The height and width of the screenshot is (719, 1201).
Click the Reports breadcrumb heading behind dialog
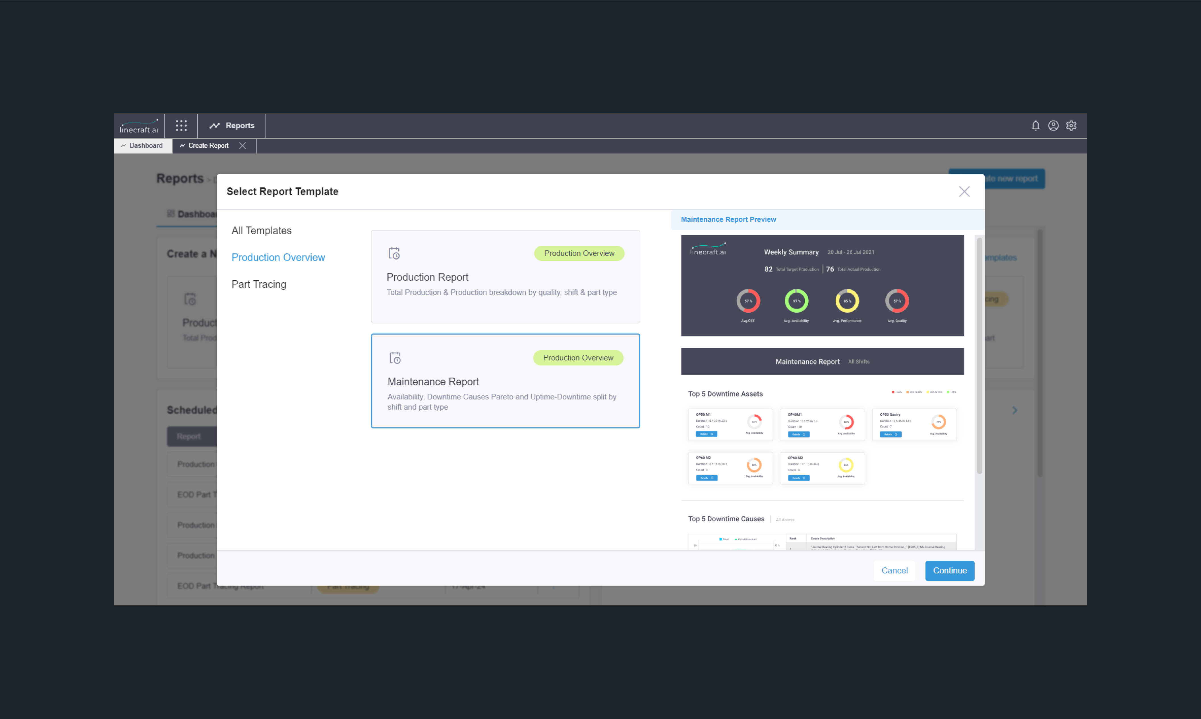[x=180, y=179]
